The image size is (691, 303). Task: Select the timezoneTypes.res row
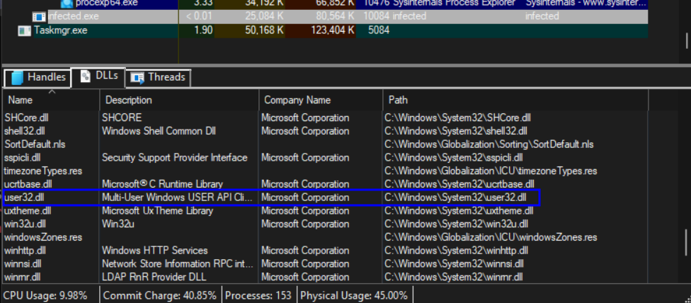(x=325, y=171)
